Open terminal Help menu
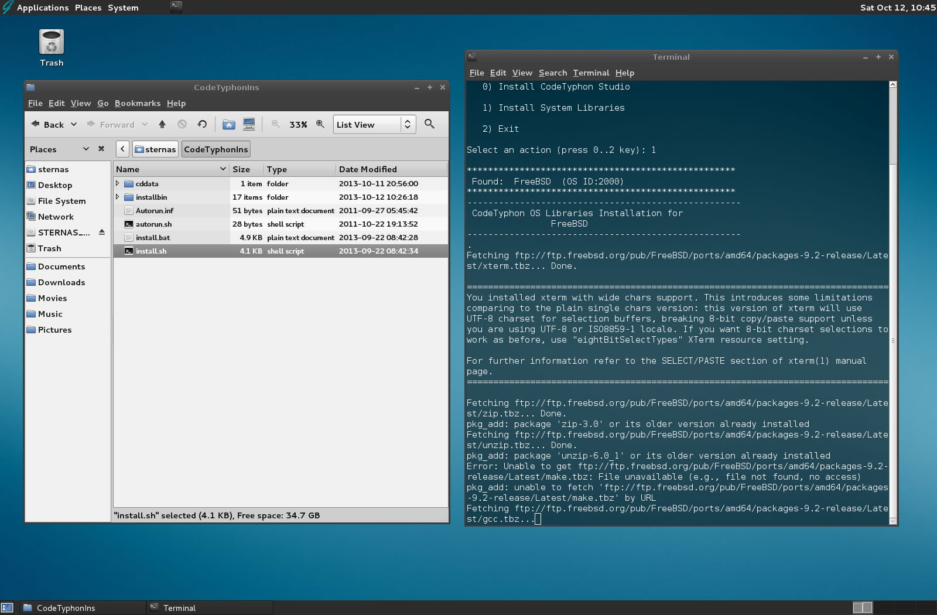 [x=625, y=73]
